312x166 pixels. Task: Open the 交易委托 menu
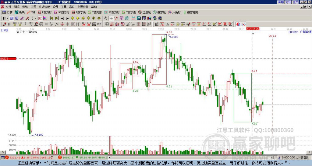click(x=83, y=7)
